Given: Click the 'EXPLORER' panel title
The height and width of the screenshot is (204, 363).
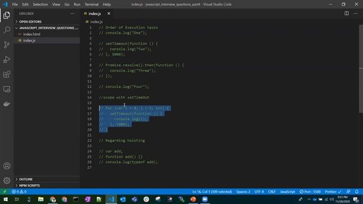Looking at the screenshot, I should click(x=27, y=14).
